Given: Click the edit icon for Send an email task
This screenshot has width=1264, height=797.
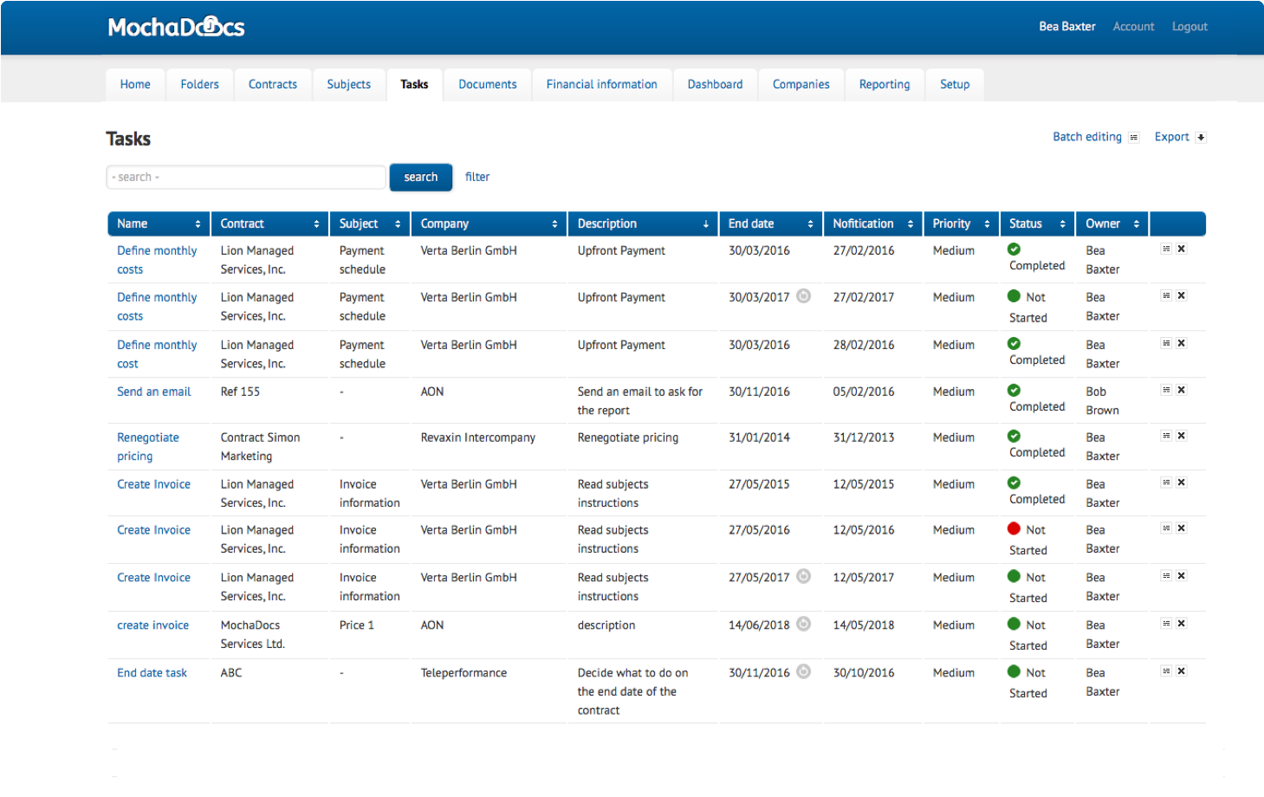Looking at the screenshot, I should pos(1166,391).
